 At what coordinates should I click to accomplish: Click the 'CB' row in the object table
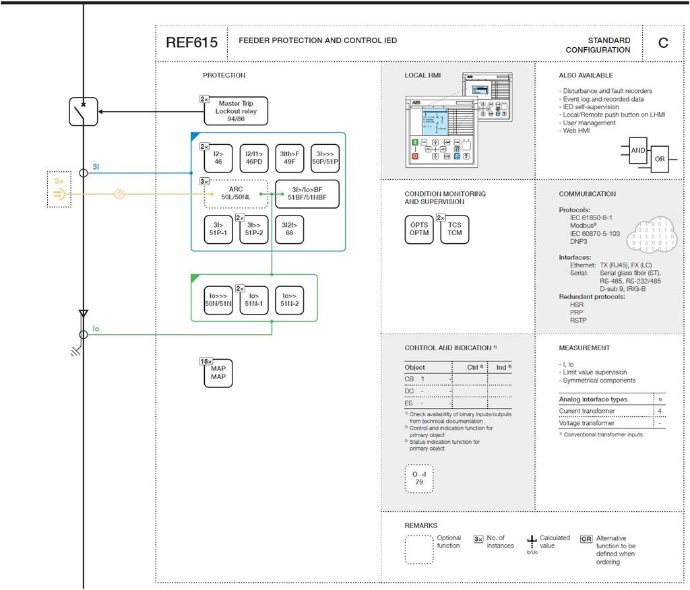[x=458, y=379]
